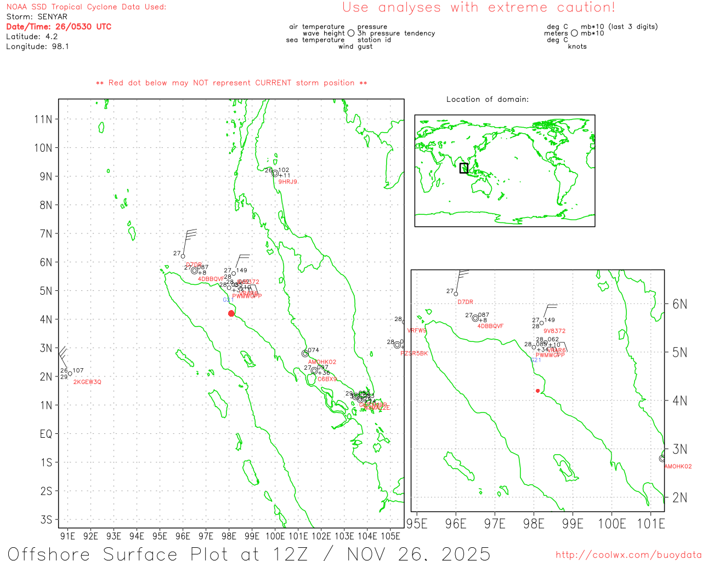This screenshot has height=561, width=702.
Task: Click the 'Use analyses with extreme caution!' warning
Action: pyautogui.click(x=479, y=8)
